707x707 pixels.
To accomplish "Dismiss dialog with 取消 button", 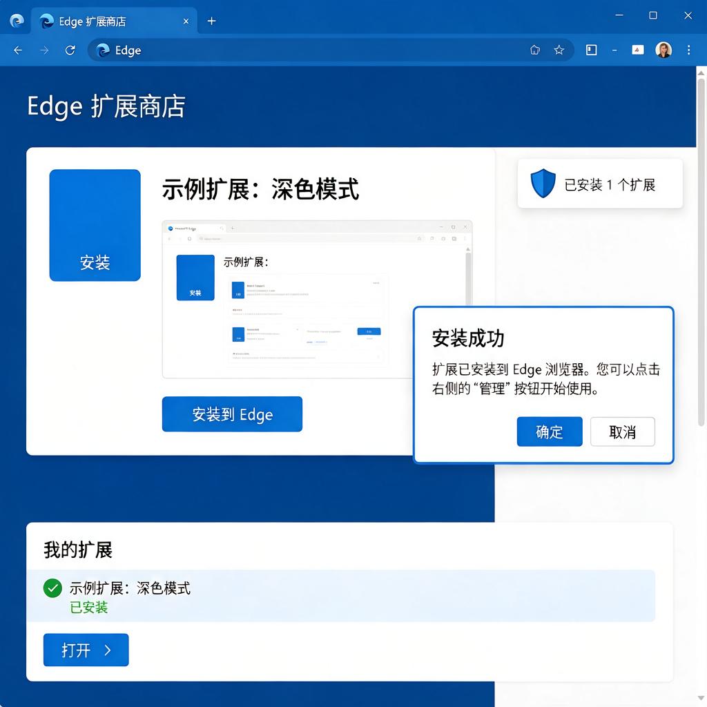I will click(x=622, y=432).
